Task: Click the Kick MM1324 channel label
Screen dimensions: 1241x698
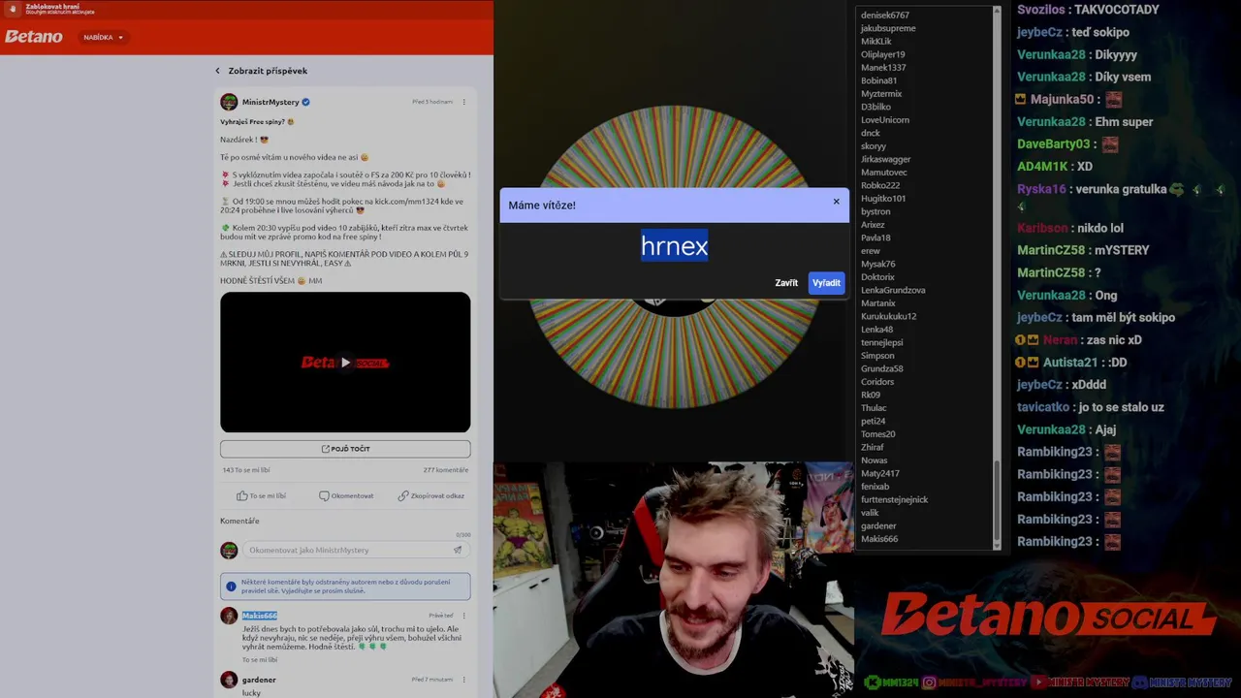Action: tap(891, 682)
